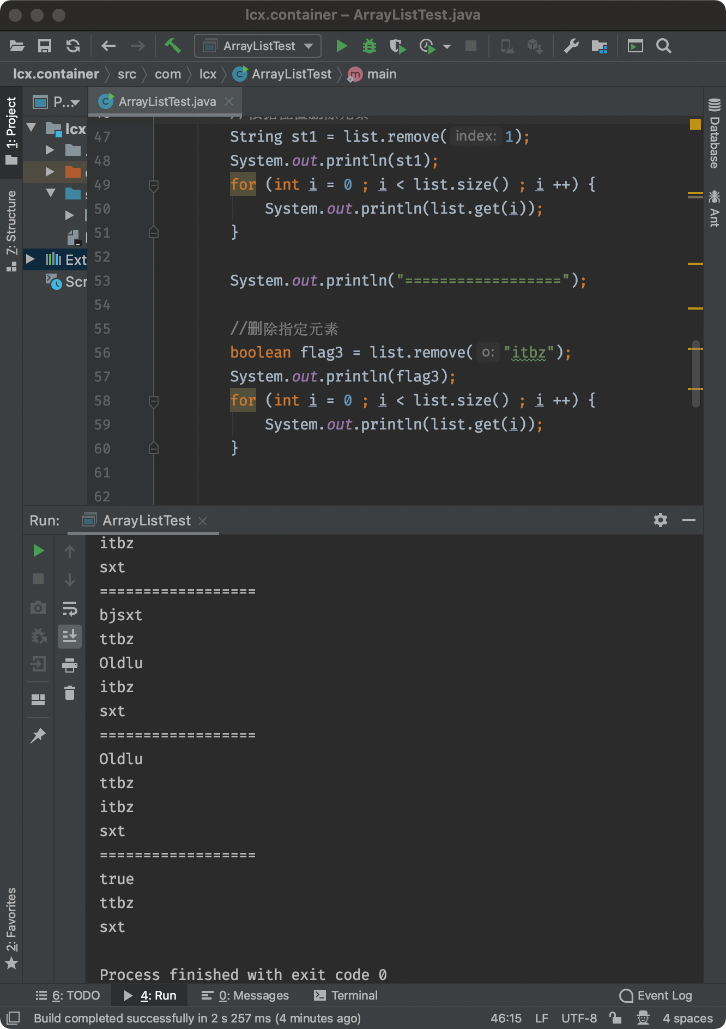Screen dimensions: 726x1029
Task: Rerun ArrayListTest in Run panel
Action: [38, 550]
